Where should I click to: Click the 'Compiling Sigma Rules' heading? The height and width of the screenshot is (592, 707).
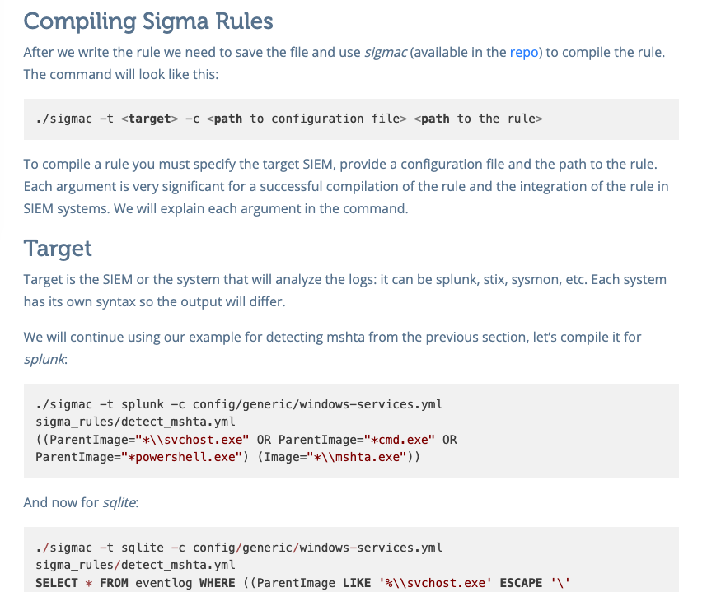point(148,21)
